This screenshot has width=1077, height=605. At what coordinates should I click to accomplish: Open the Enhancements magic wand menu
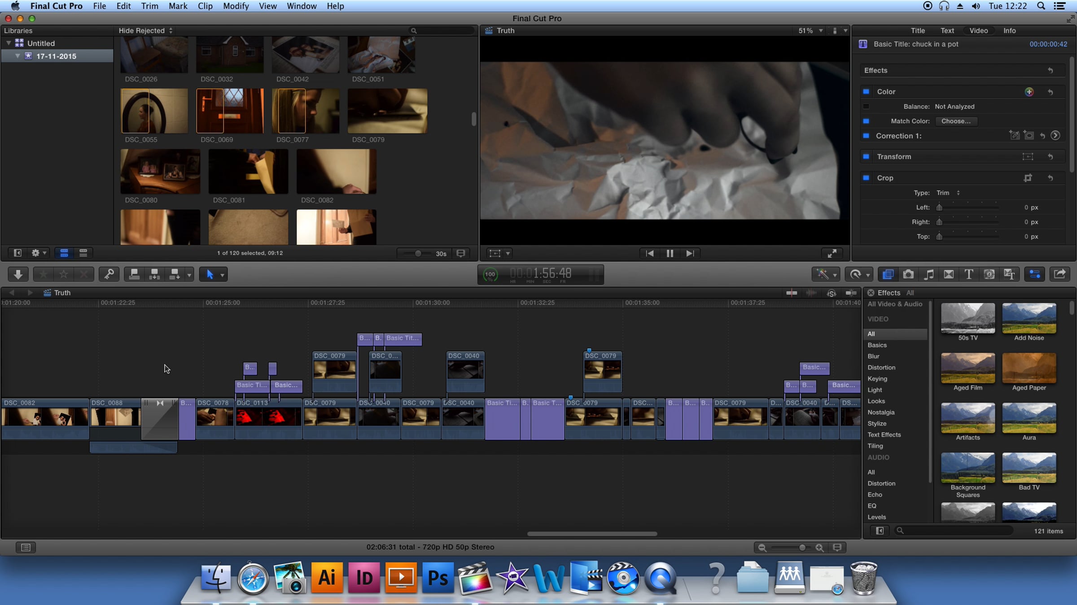click(x=826, y=274)
